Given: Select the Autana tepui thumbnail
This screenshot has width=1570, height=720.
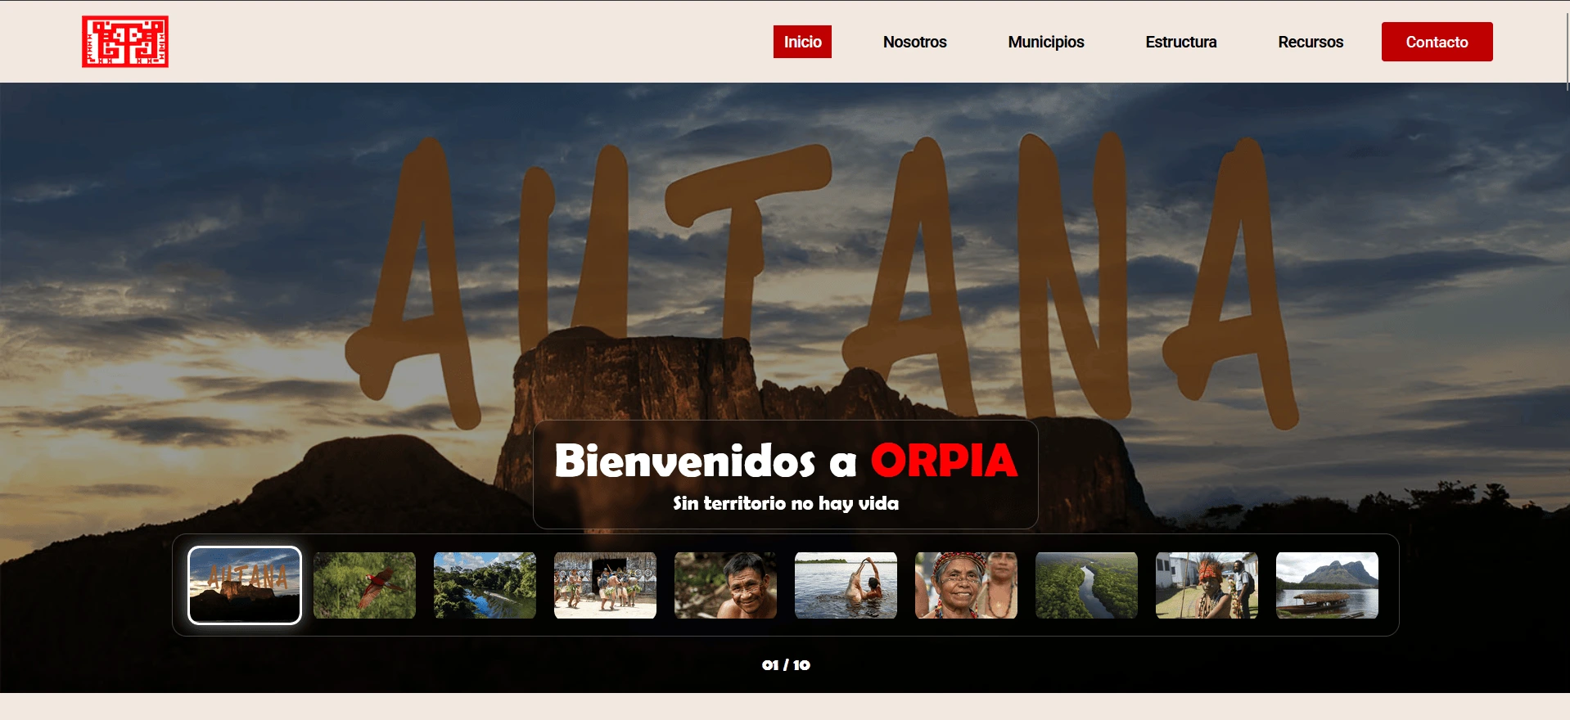Looking at the screenshot, I should (245, 585).
